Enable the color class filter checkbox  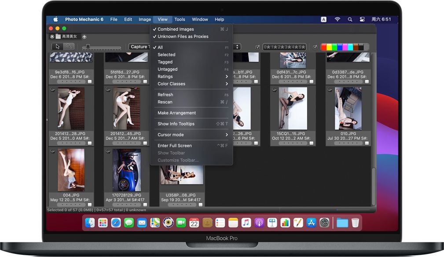pyautogui.click(x=315, y=47)
